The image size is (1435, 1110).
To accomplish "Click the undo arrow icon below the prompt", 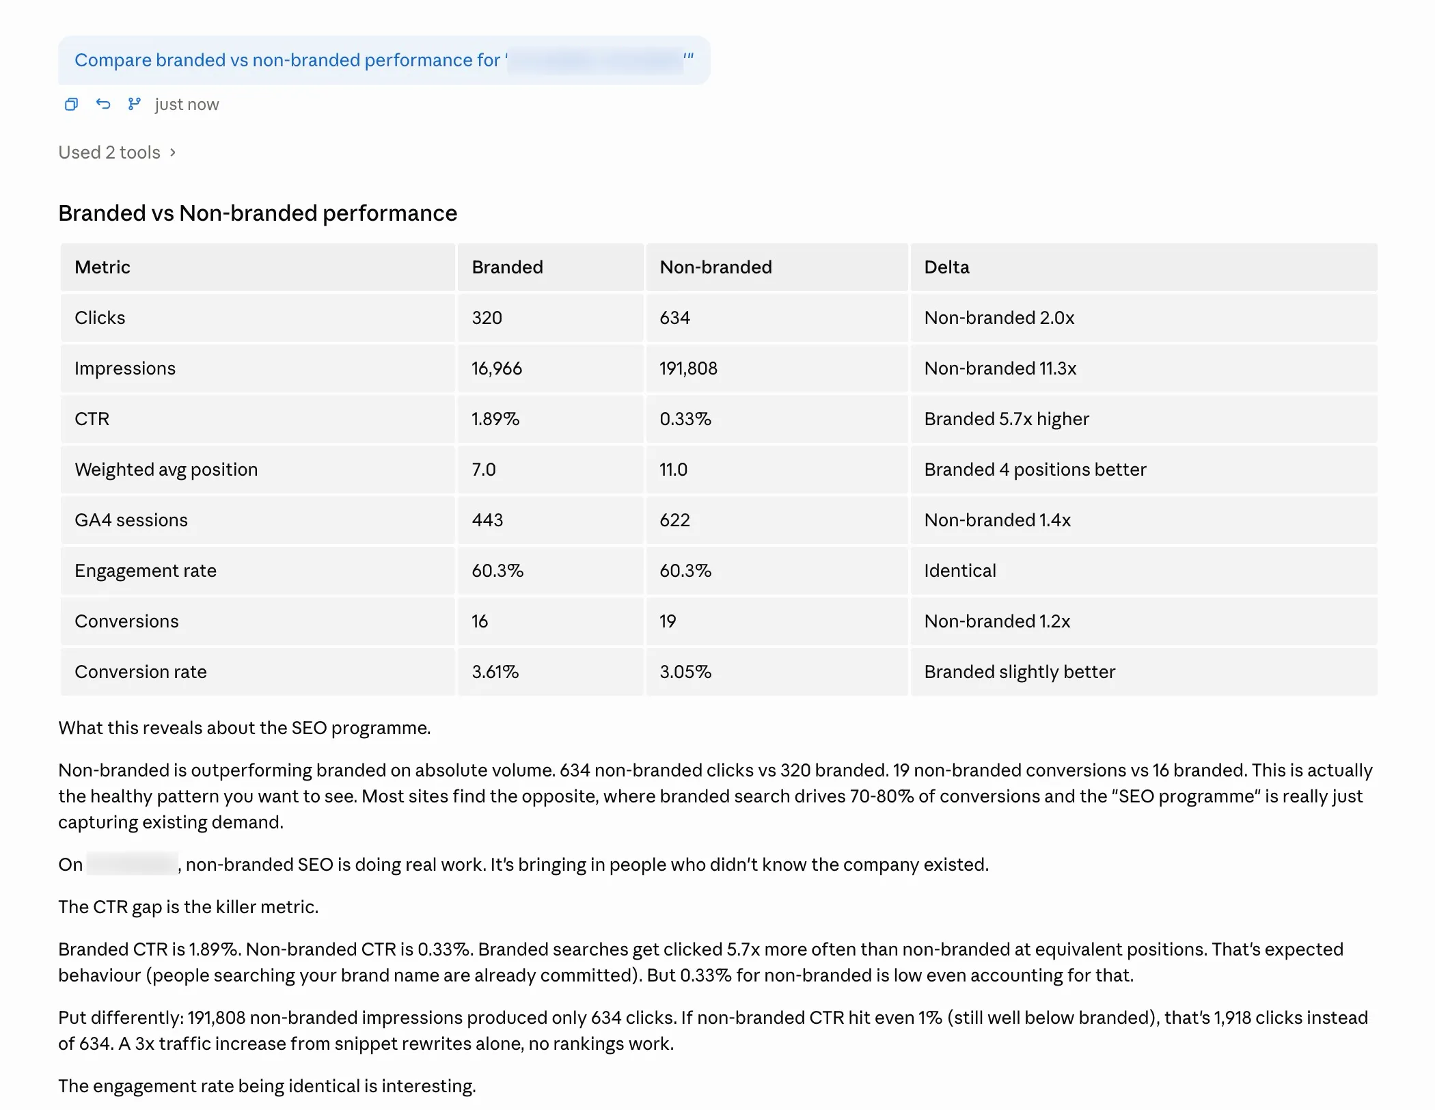I will pyautogui.click(x=103, y=104).
